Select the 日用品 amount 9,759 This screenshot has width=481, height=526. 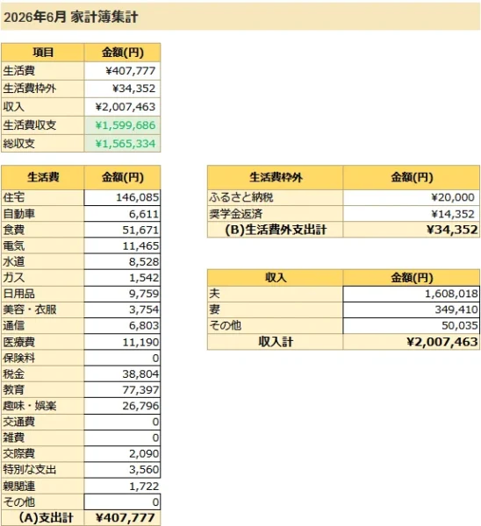pos(122,294)
